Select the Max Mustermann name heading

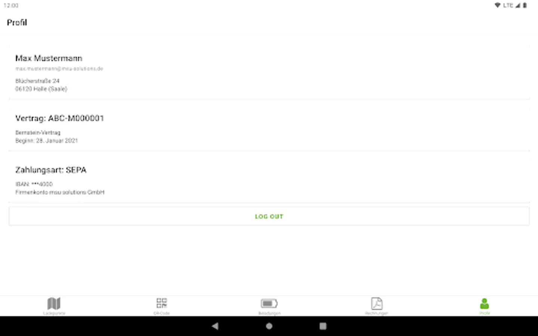(49, 58)
